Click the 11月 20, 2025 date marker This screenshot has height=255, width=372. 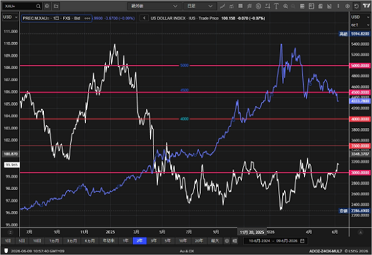252,232
